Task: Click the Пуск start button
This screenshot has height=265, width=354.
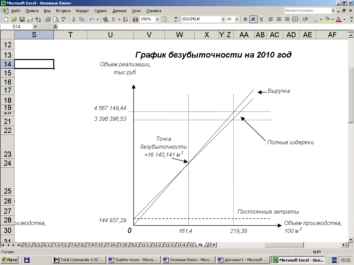Action: tap(9, 260)
